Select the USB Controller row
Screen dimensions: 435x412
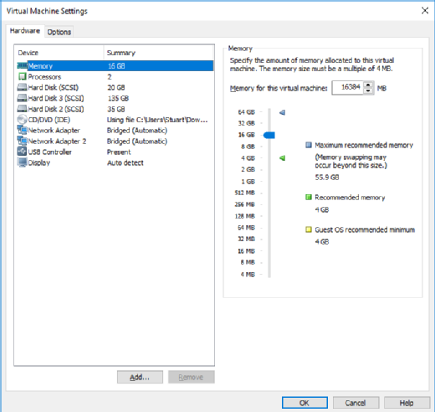tap(115, 152)
